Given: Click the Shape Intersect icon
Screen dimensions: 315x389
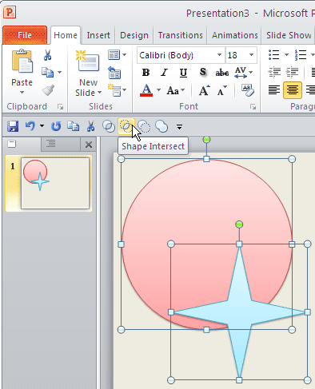Looking at the screenshot, I should 126,126.
